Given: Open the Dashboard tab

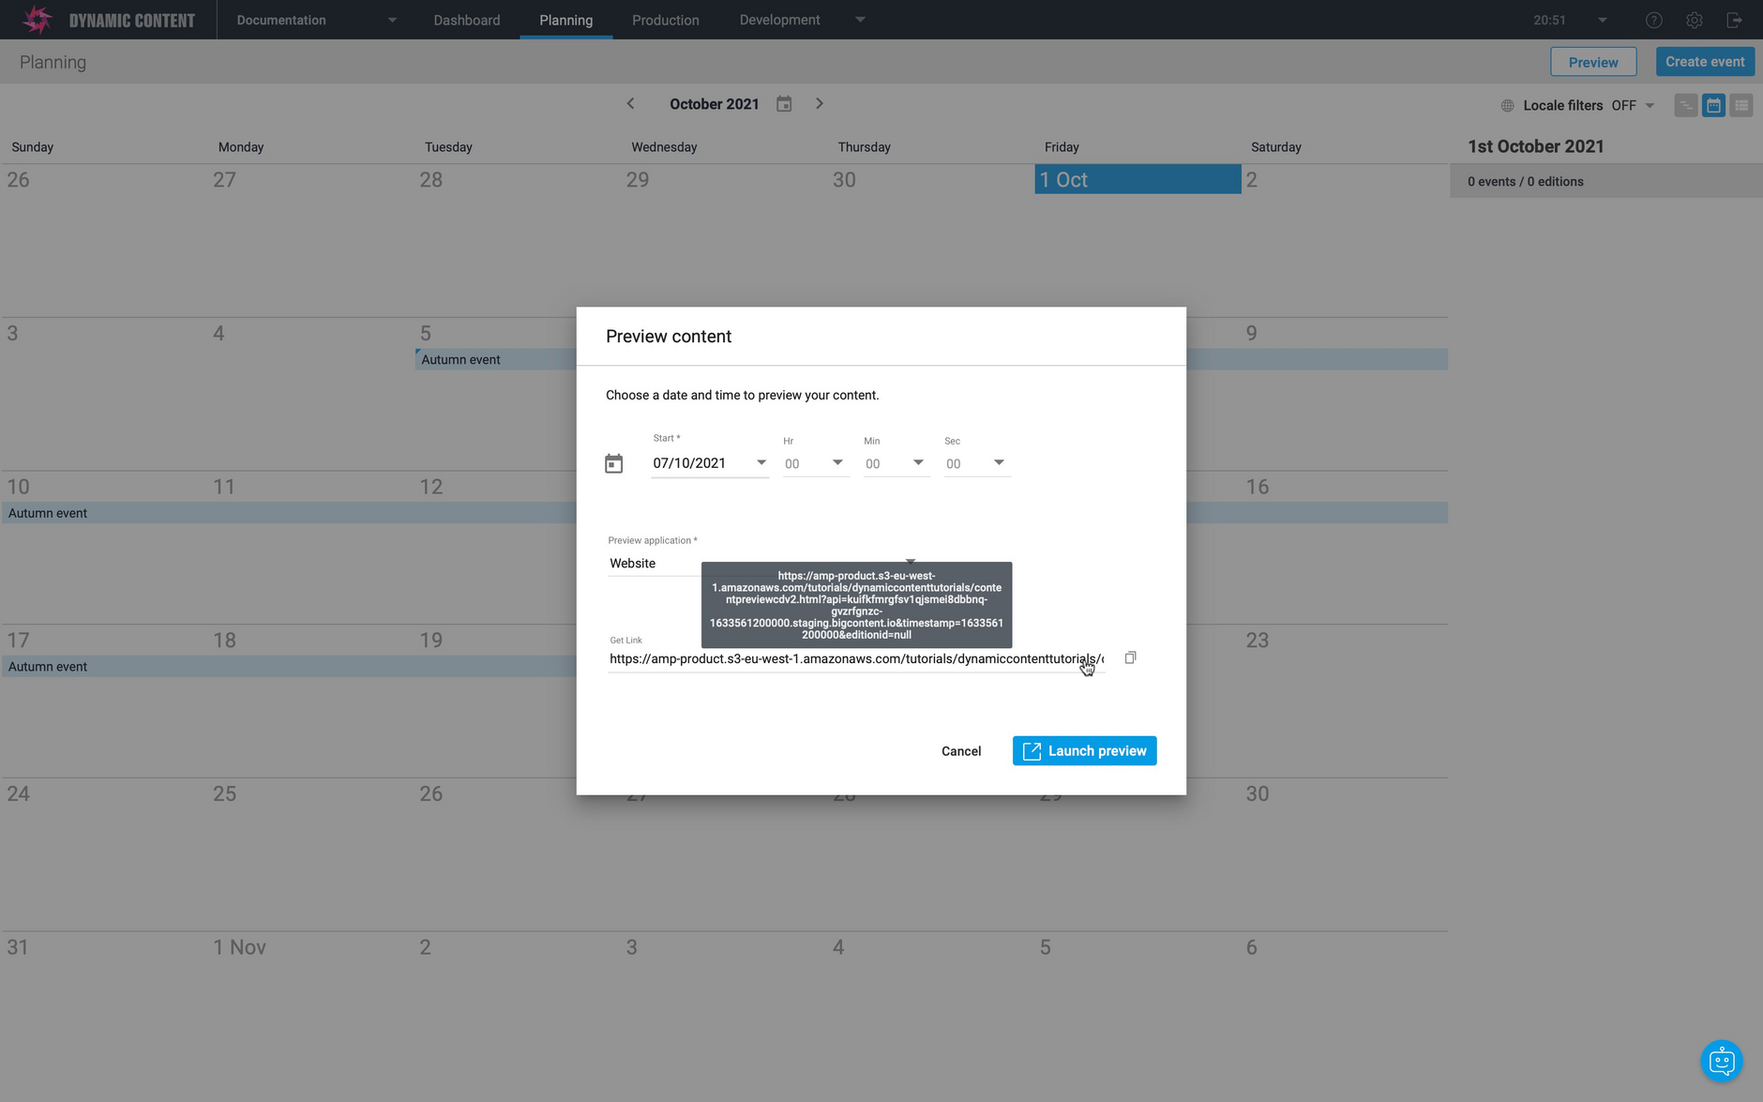Looking at the screenshot, I should pos(466,20).
